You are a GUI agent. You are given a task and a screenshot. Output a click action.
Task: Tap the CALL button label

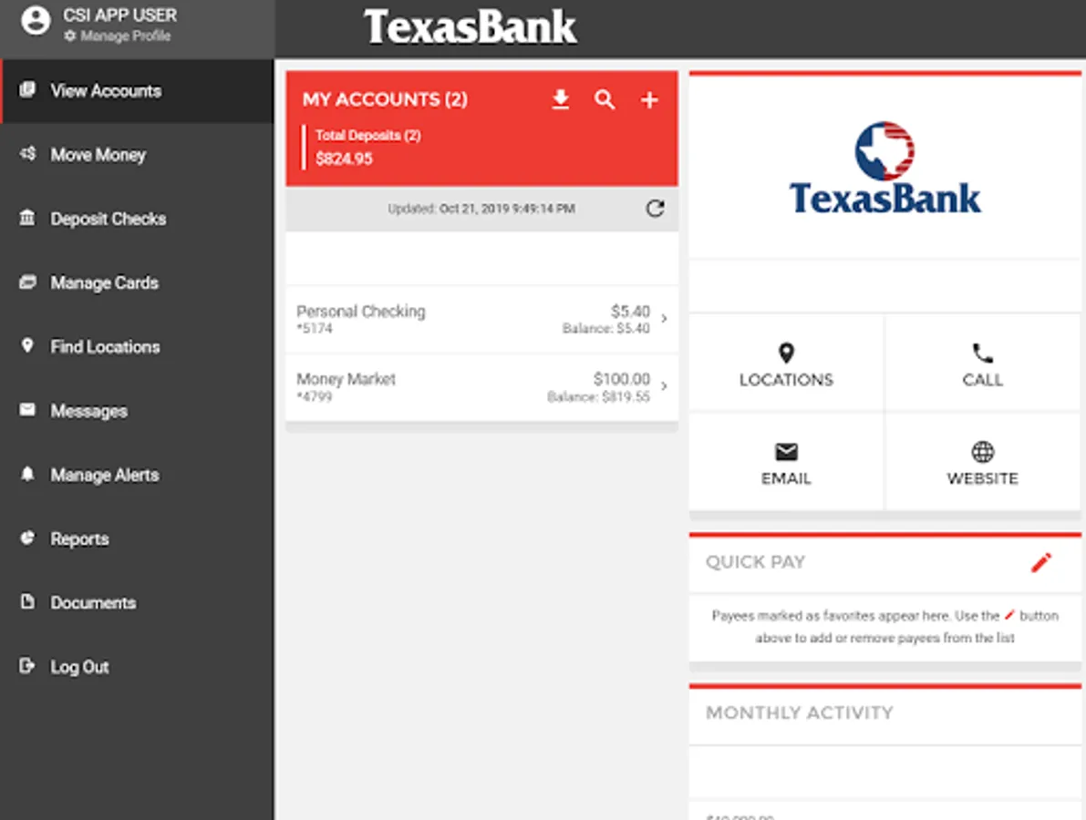982,380
